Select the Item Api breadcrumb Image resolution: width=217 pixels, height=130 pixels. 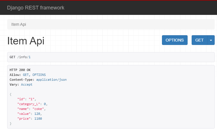click(18, 24)
